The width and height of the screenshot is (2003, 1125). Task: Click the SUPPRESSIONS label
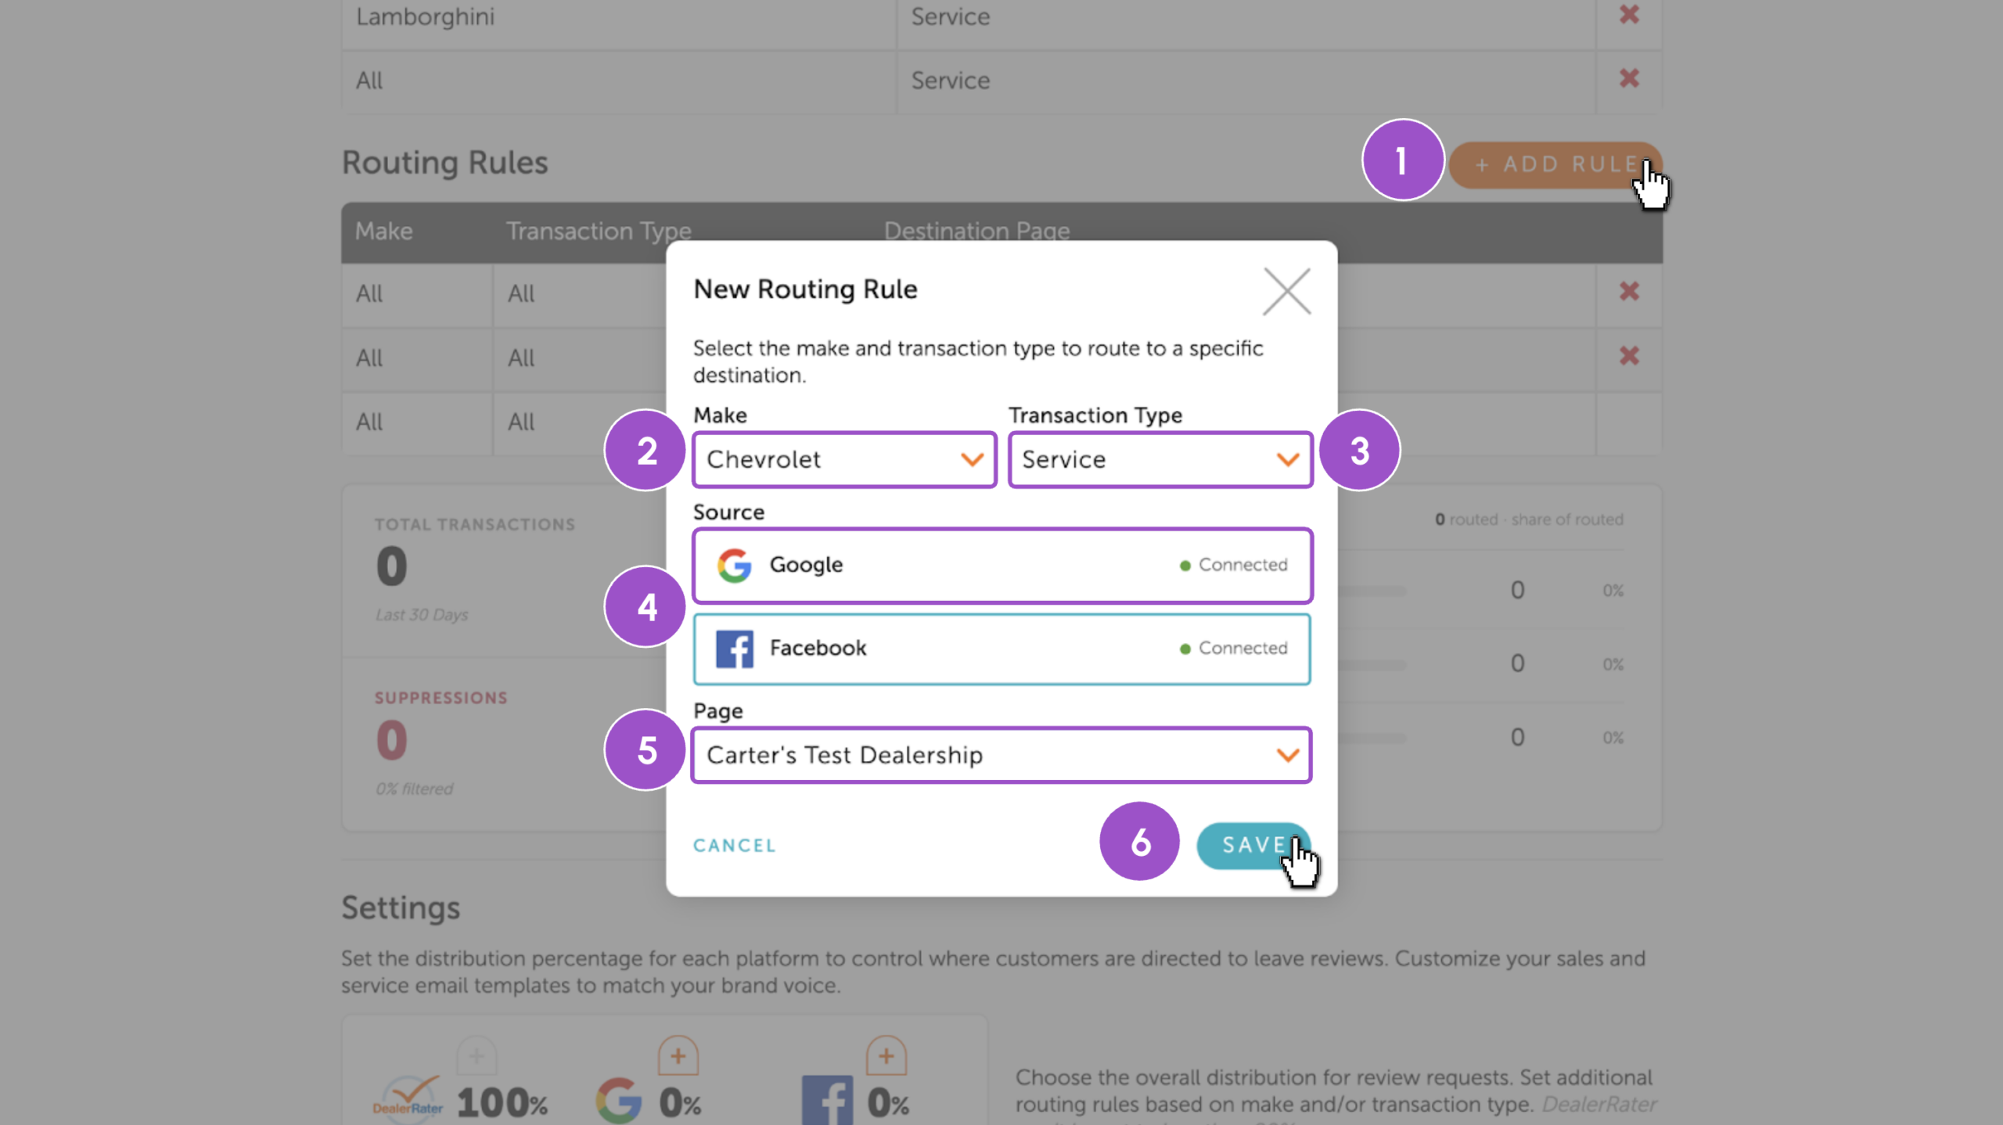click(441, 698)
